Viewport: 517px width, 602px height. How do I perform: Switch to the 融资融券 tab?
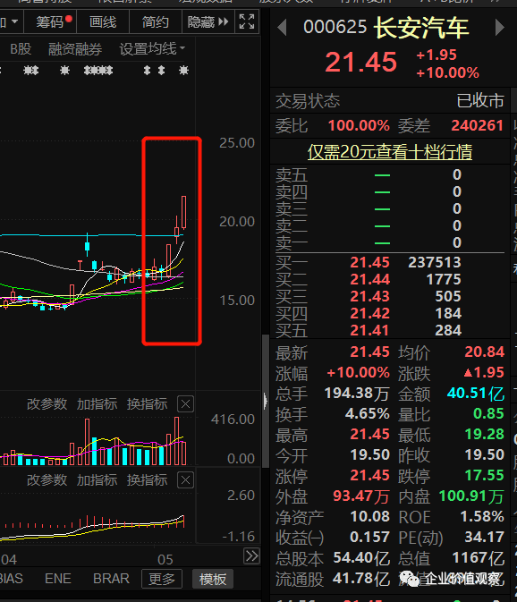(x=75, y=49)
